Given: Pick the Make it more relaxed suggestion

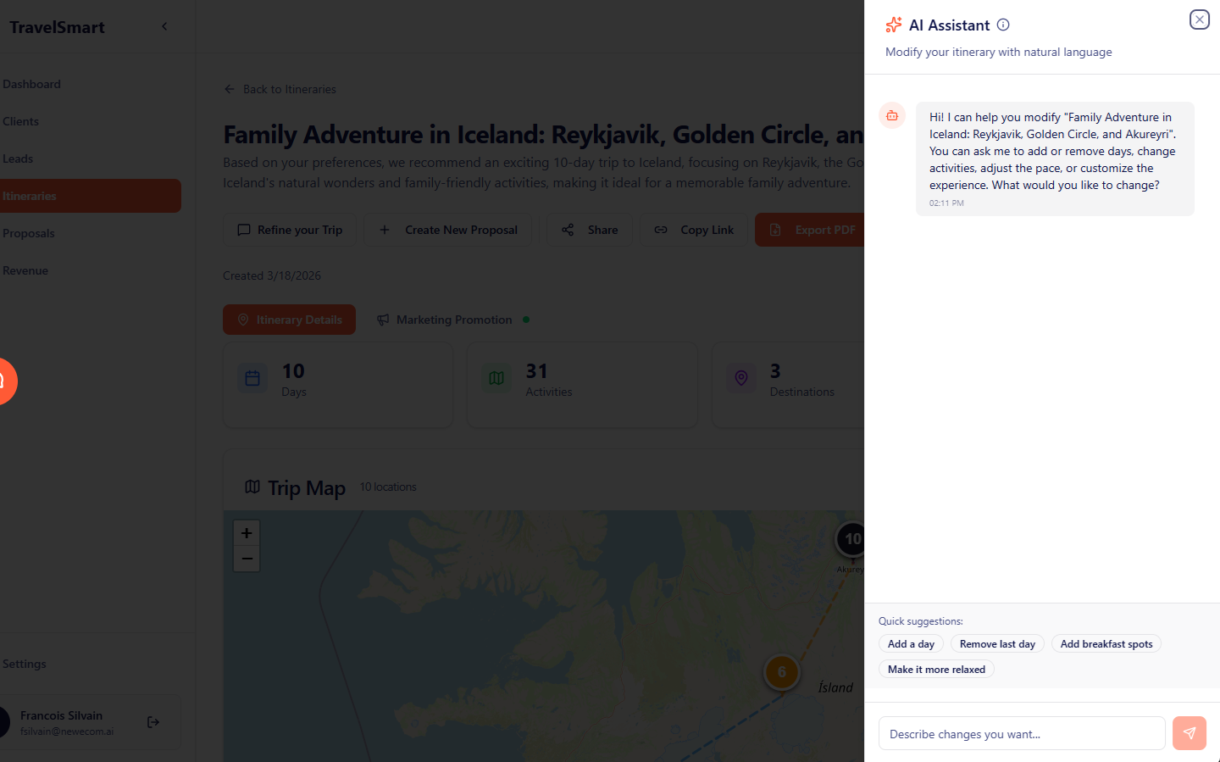Looking at the screenshot, I should pyautogui.click(x=936, y=670).
